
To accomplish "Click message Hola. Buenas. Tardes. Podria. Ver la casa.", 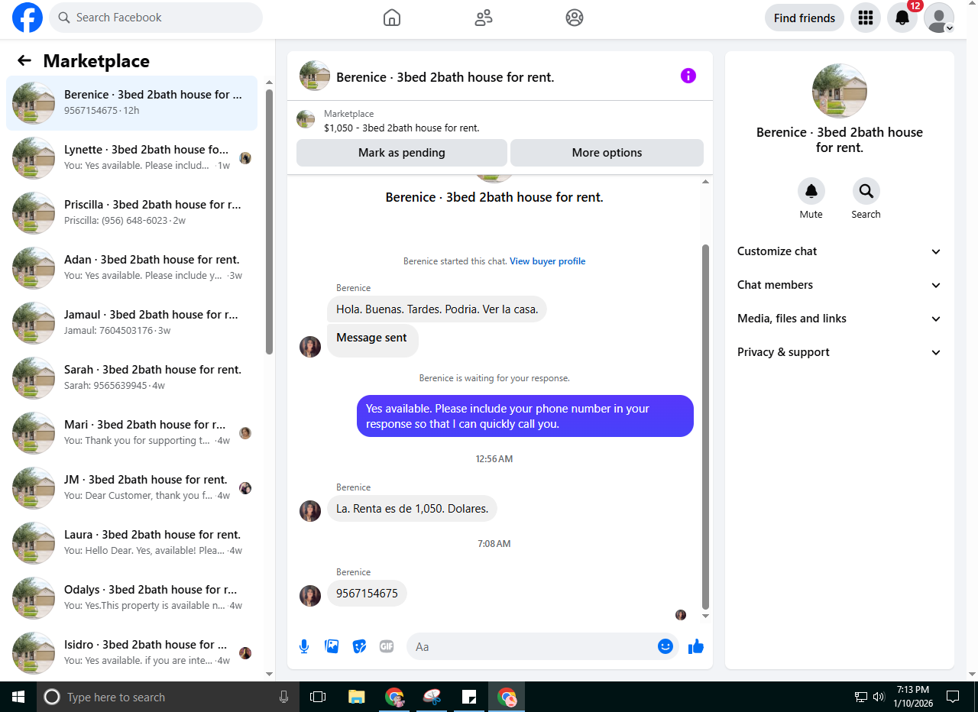I will 437,309.
